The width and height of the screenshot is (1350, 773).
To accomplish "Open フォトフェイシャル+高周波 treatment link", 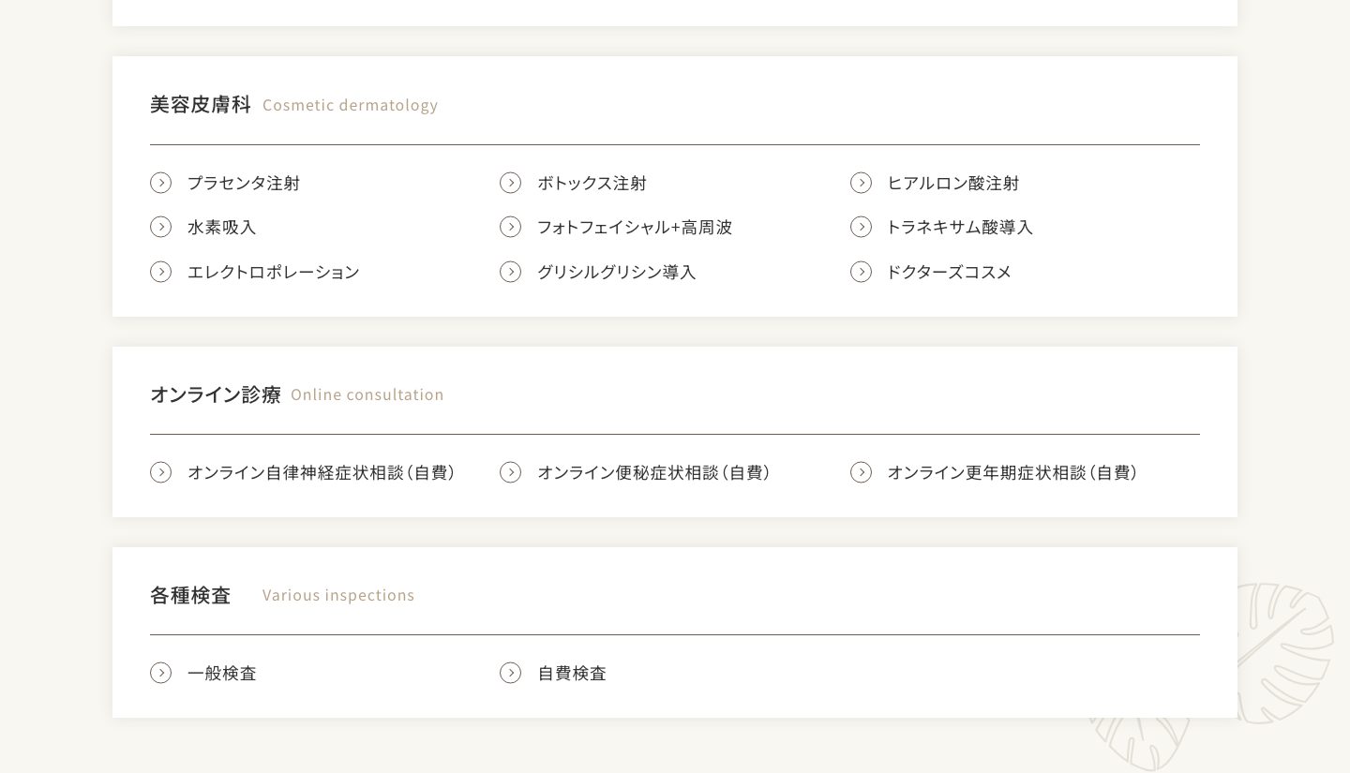I will click(x=635, y=227).
